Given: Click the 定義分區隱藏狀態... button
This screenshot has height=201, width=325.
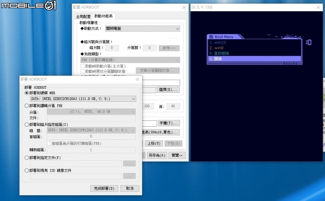Looking at the screenshot, I should (158, 70).
